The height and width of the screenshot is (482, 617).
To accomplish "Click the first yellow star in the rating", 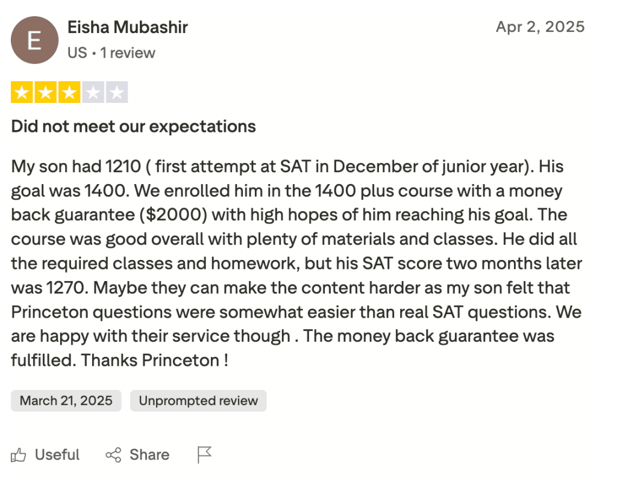I will point(20,91).
